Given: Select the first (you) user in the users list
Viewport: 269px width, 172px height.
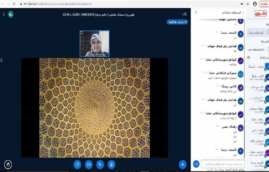Looking at the screenshot, I should pos(259,67).
